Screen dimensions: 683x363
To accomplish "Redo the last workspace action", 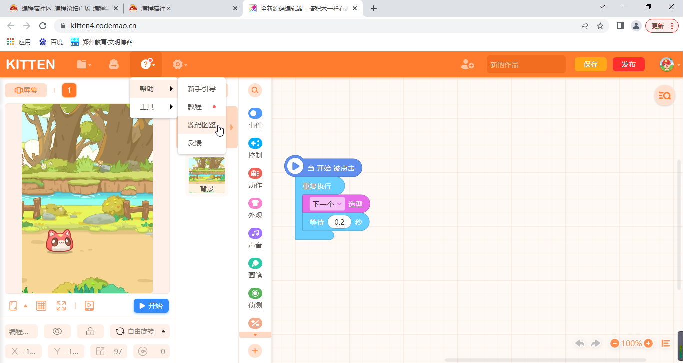I will point(595,343).
